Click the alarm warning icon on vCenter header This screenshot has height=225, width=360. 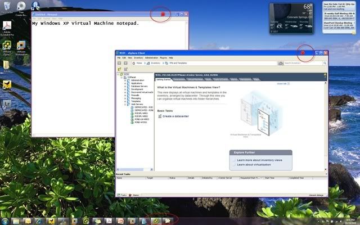pyautogui.click(x=325, y=74)
